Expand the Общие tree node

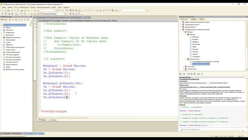(2, 28)
